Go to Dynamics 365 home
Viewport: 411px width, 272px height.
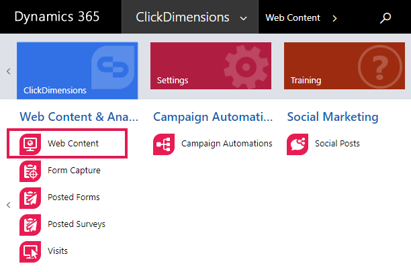pos(57,17)
